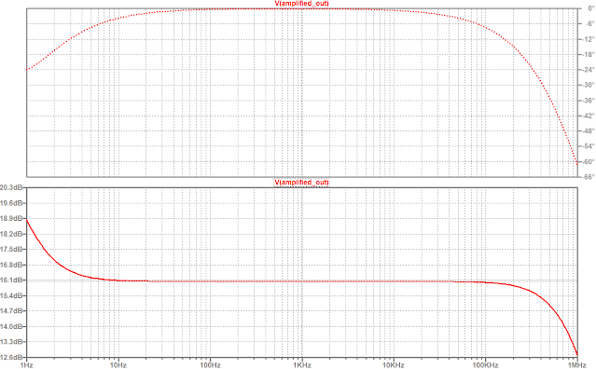Select the -36° phase axis label
596x369 pixels.
[589, 101]
